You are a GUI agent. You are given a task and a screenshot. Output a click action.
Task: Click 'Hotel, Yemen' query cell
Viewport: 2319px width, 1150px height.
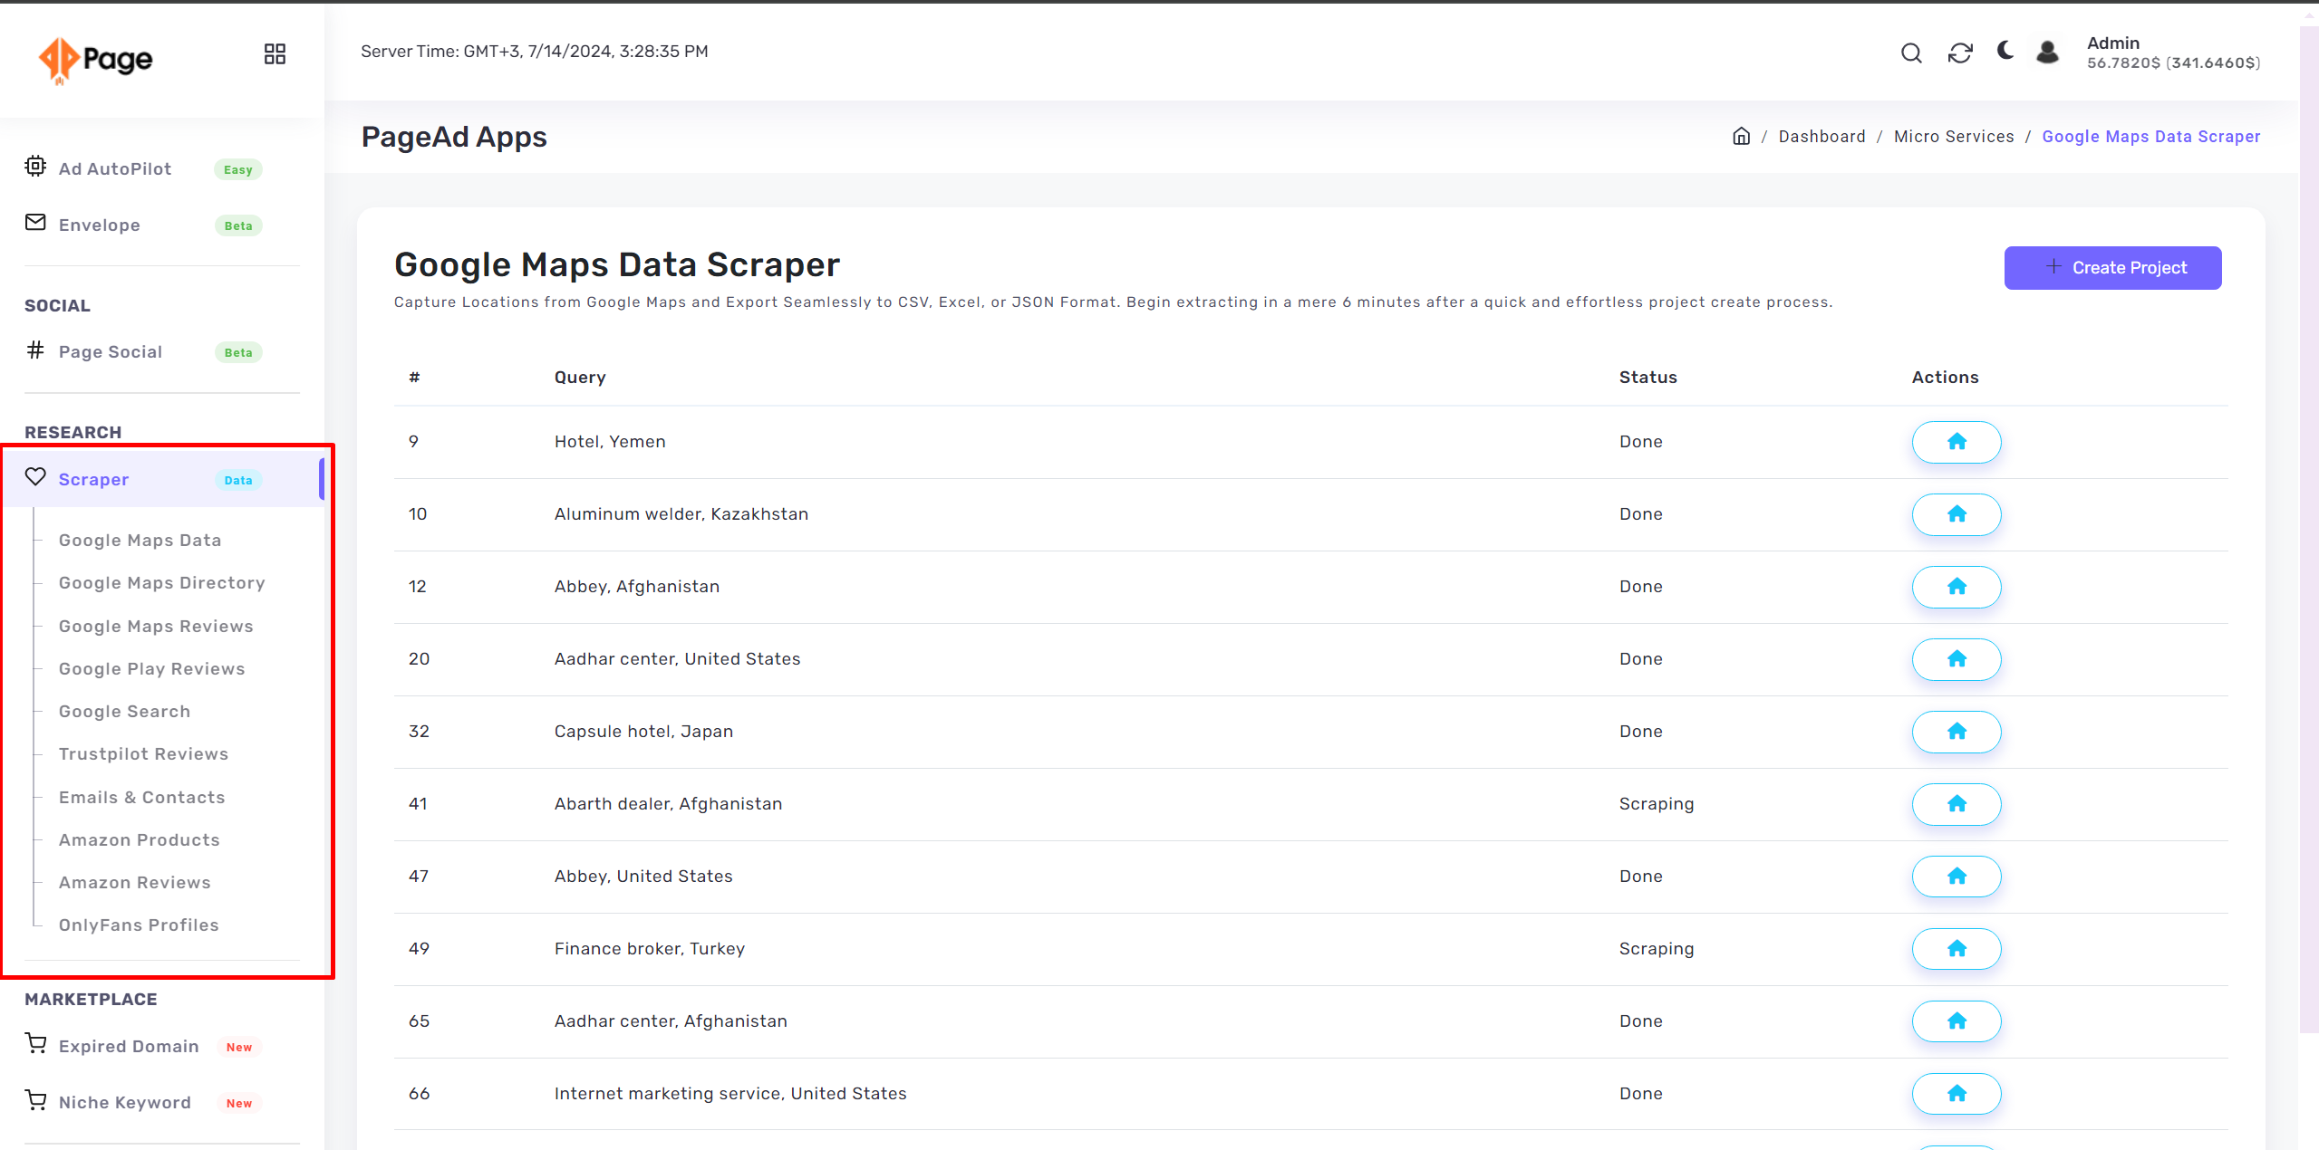610,442
